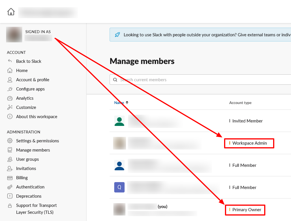The width and height of the screenshot is (291, 221).
Task: Focus the Search current members field
Action: [x=200, y=80]
